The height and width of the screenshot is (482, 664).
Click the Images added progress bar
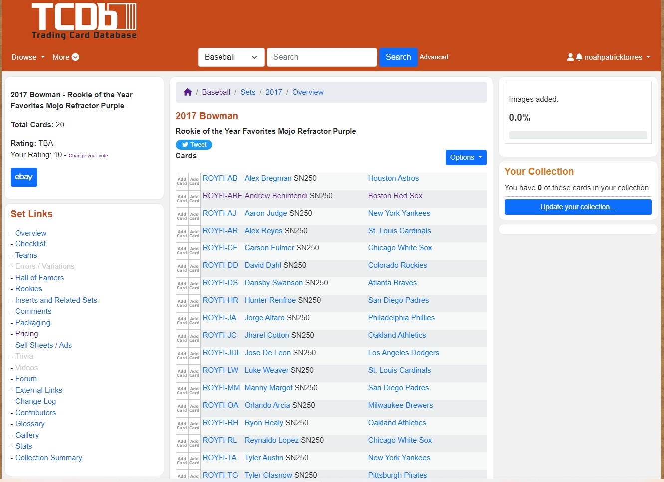(x=578, y=135)
